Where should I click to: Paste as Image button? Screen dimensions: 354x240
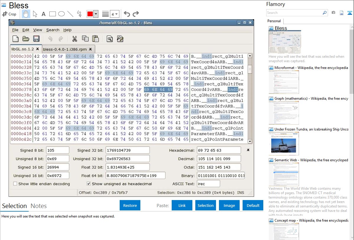click(x=229, y=205)
